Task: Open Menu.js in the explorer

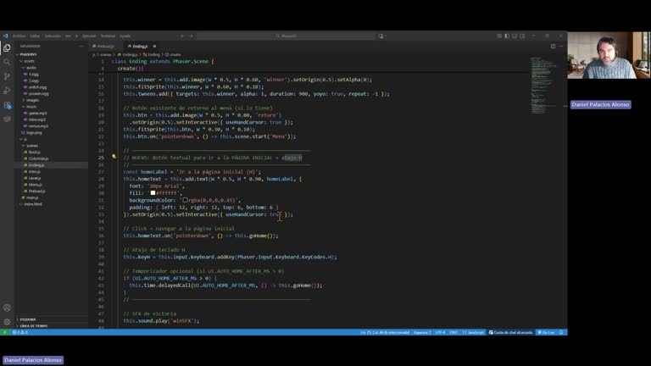Action: click(36, 185)
